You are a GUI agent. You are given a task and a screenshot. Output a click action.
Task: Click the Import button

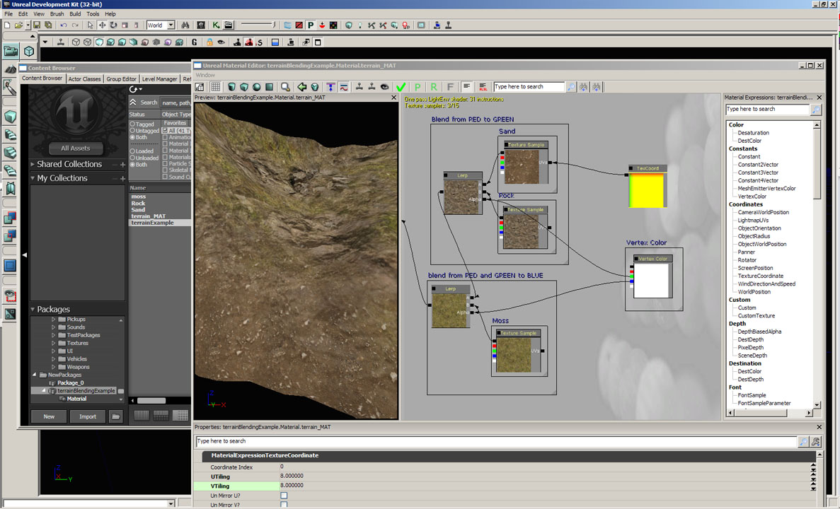(88, 416)
